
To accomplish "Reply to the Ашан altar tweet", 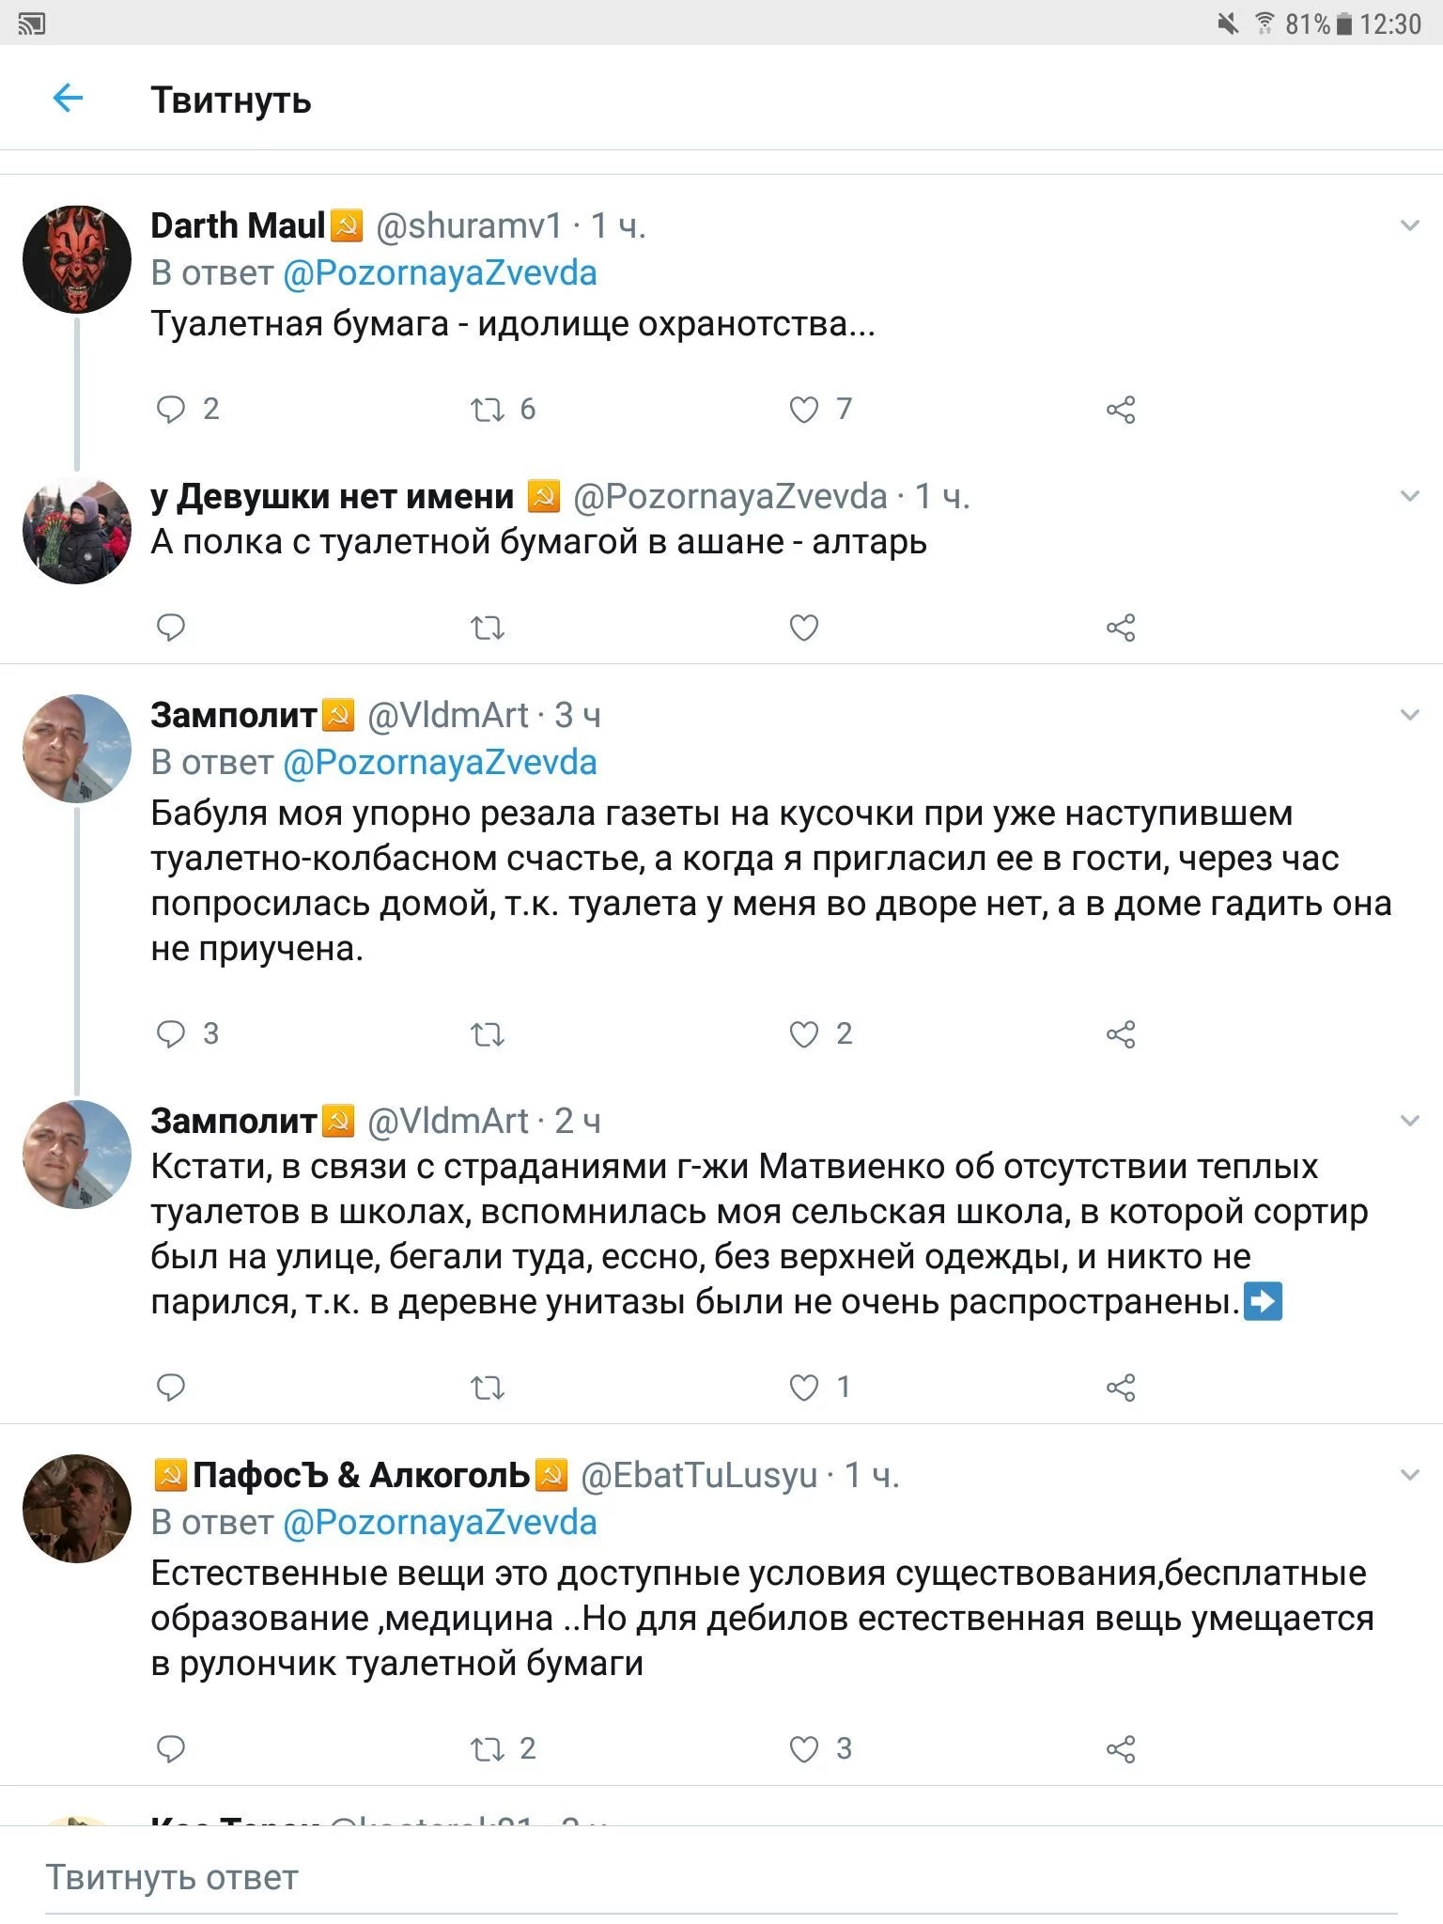I will (171, 628).
